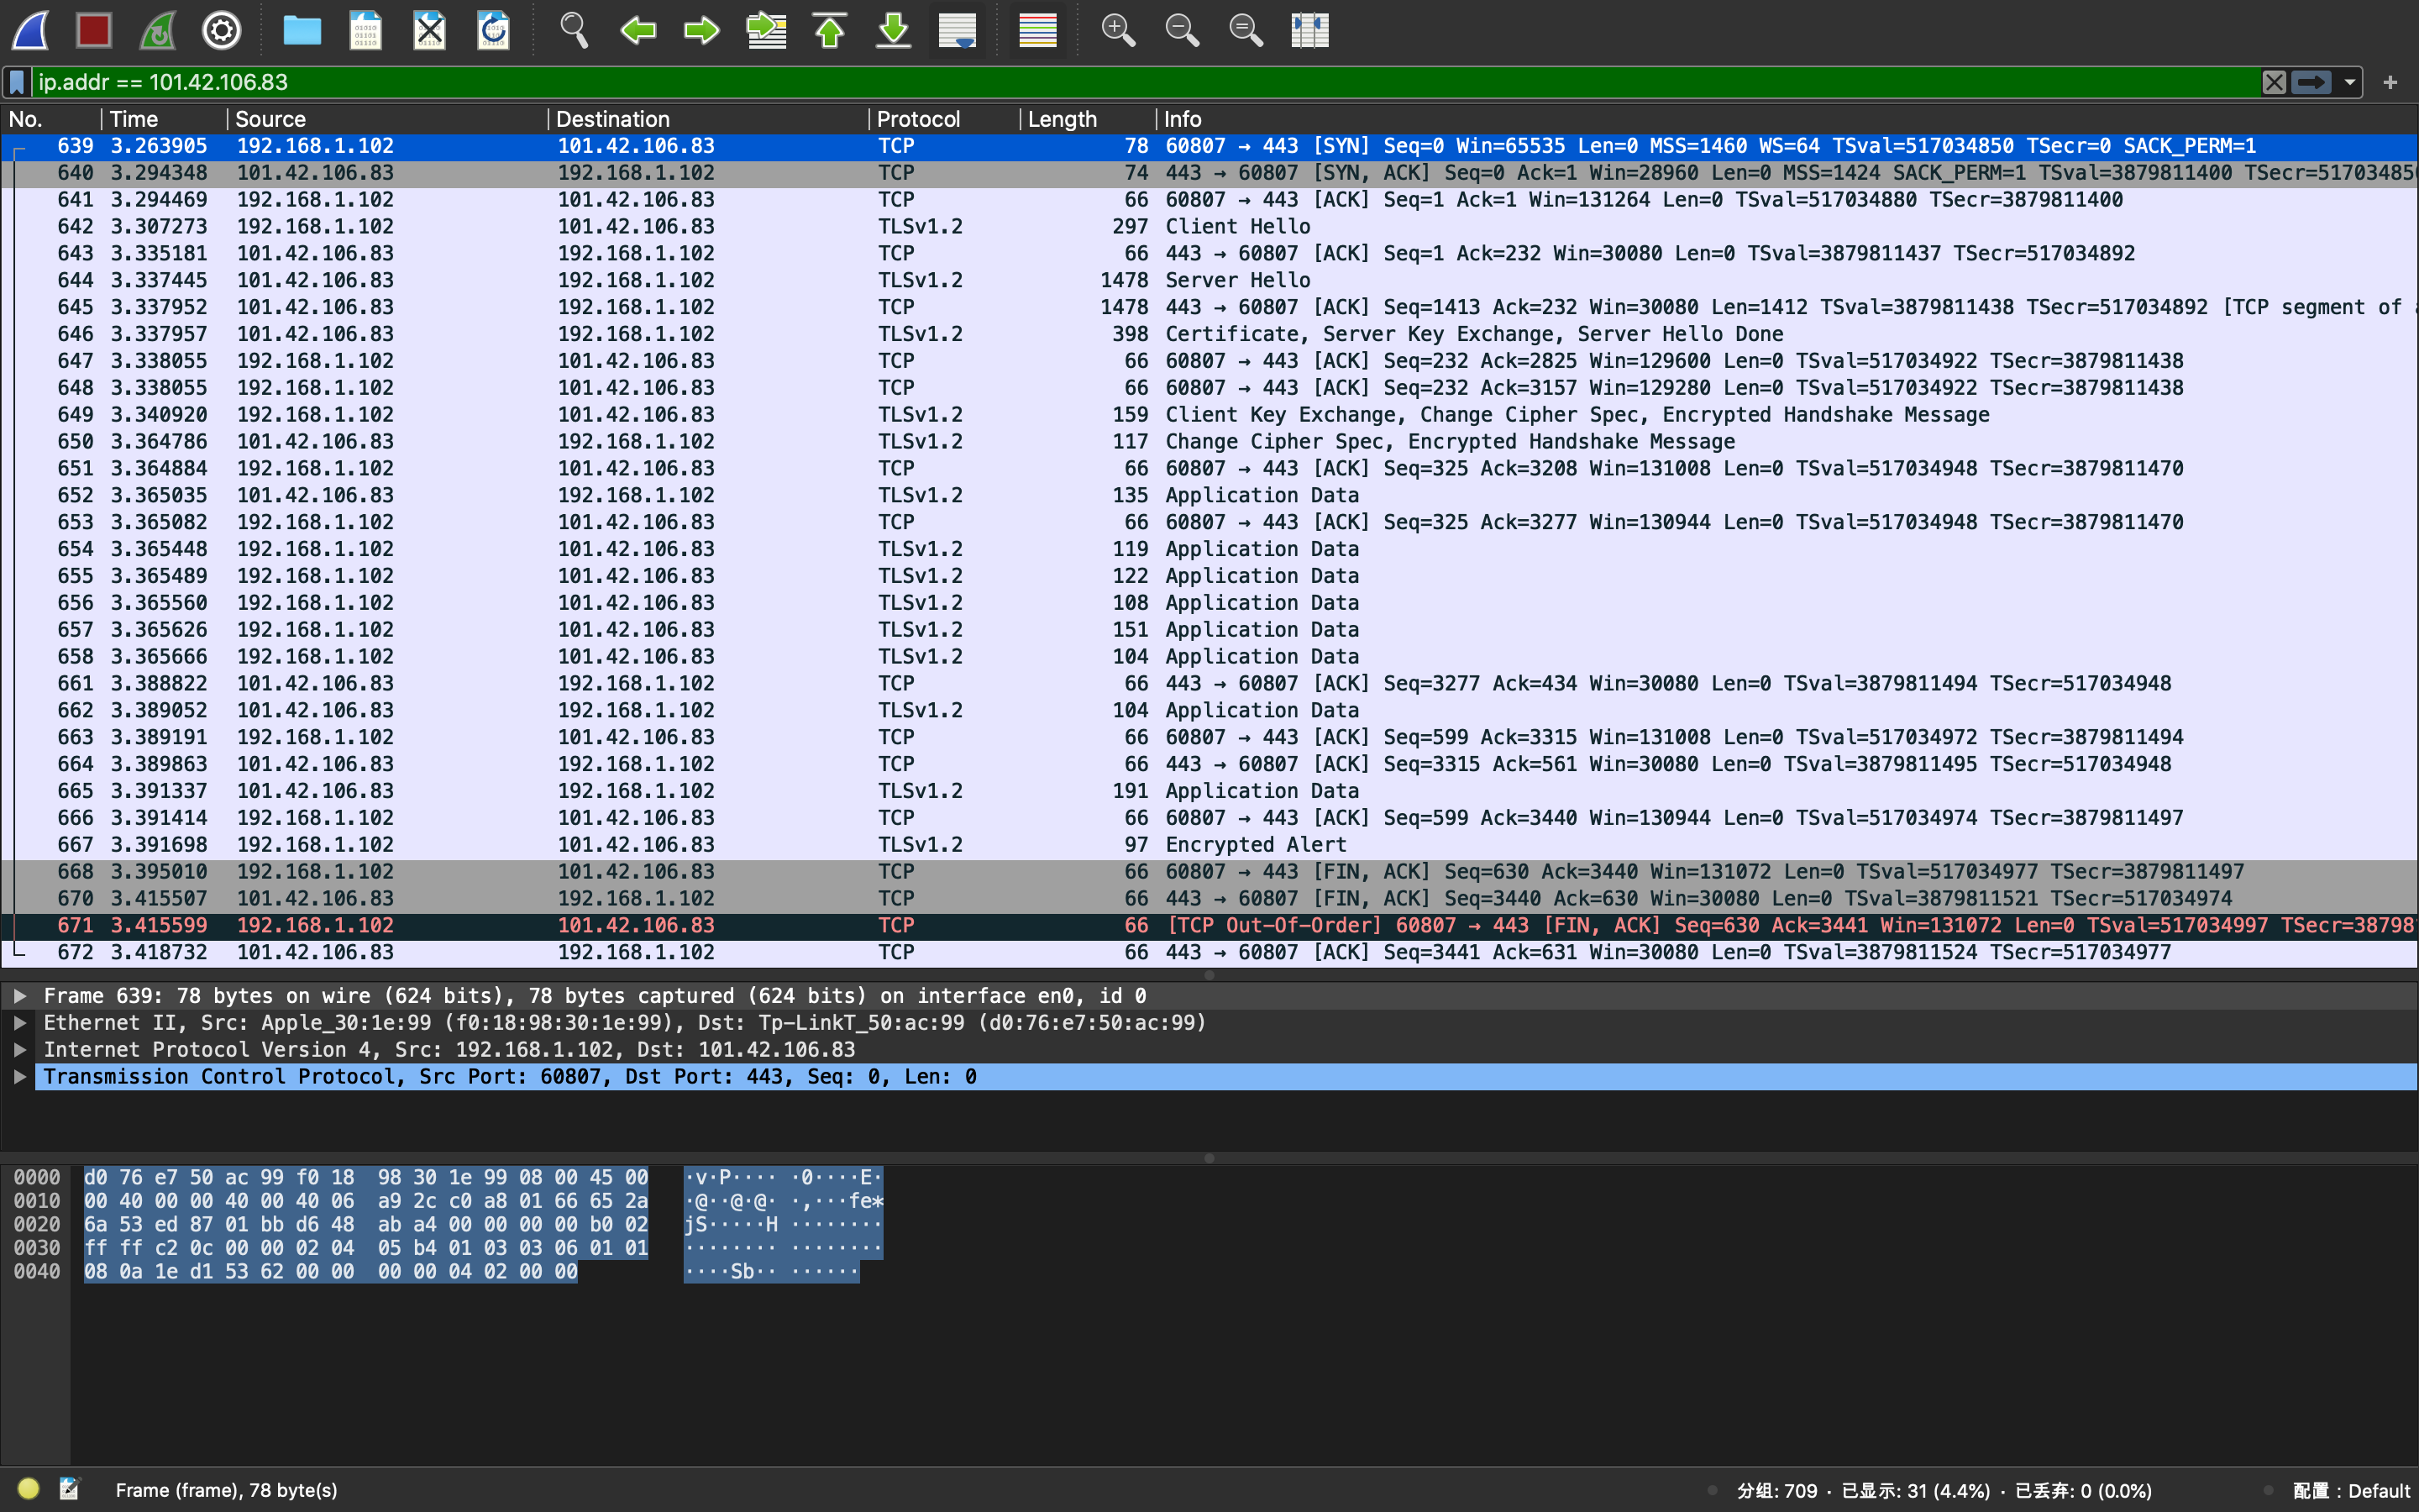Sort by the Info column header
The width and height of the screenshot is (2419, 1512).
tap(1787, 119)
